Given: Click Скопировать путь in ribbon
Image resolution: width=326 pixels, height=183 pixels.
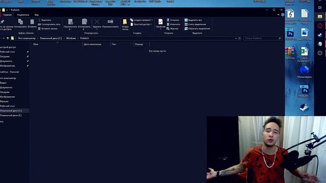Looking at the screenshot, I should [49, 24].
